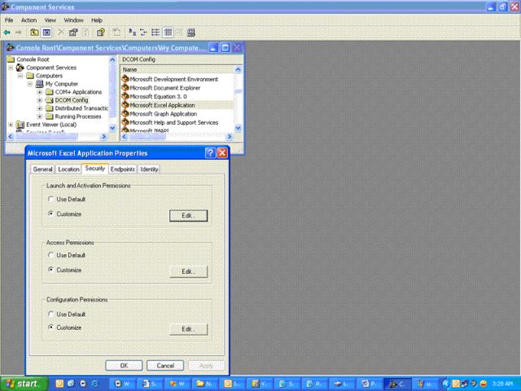Switch to the Identity tab
This screenshot has width=521, height=391.
tap(149, 169)
